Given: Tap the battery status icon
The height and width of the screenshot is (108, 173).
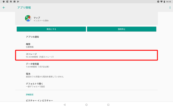Looking at the screenshot, I should [164, 2].
